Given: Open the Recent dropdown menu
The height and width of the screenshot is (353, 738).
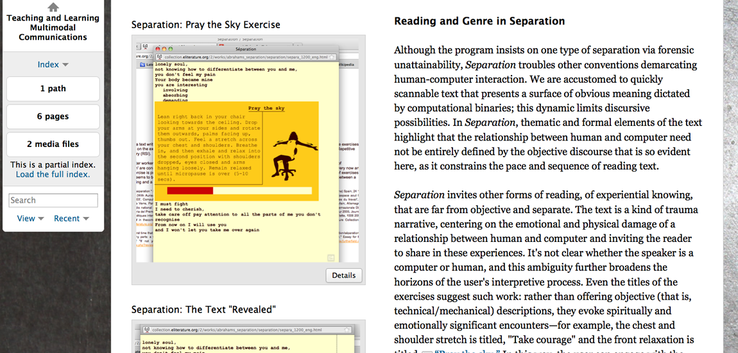Looking at the screenshot, I should (x=71, y=218).
